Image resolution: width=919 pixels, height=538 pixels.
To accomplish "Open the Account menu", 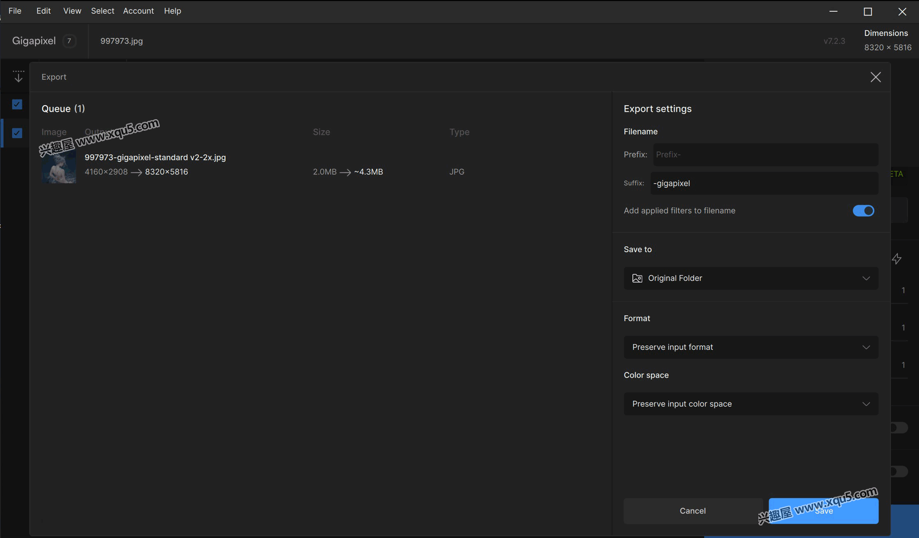I will 138,11.
